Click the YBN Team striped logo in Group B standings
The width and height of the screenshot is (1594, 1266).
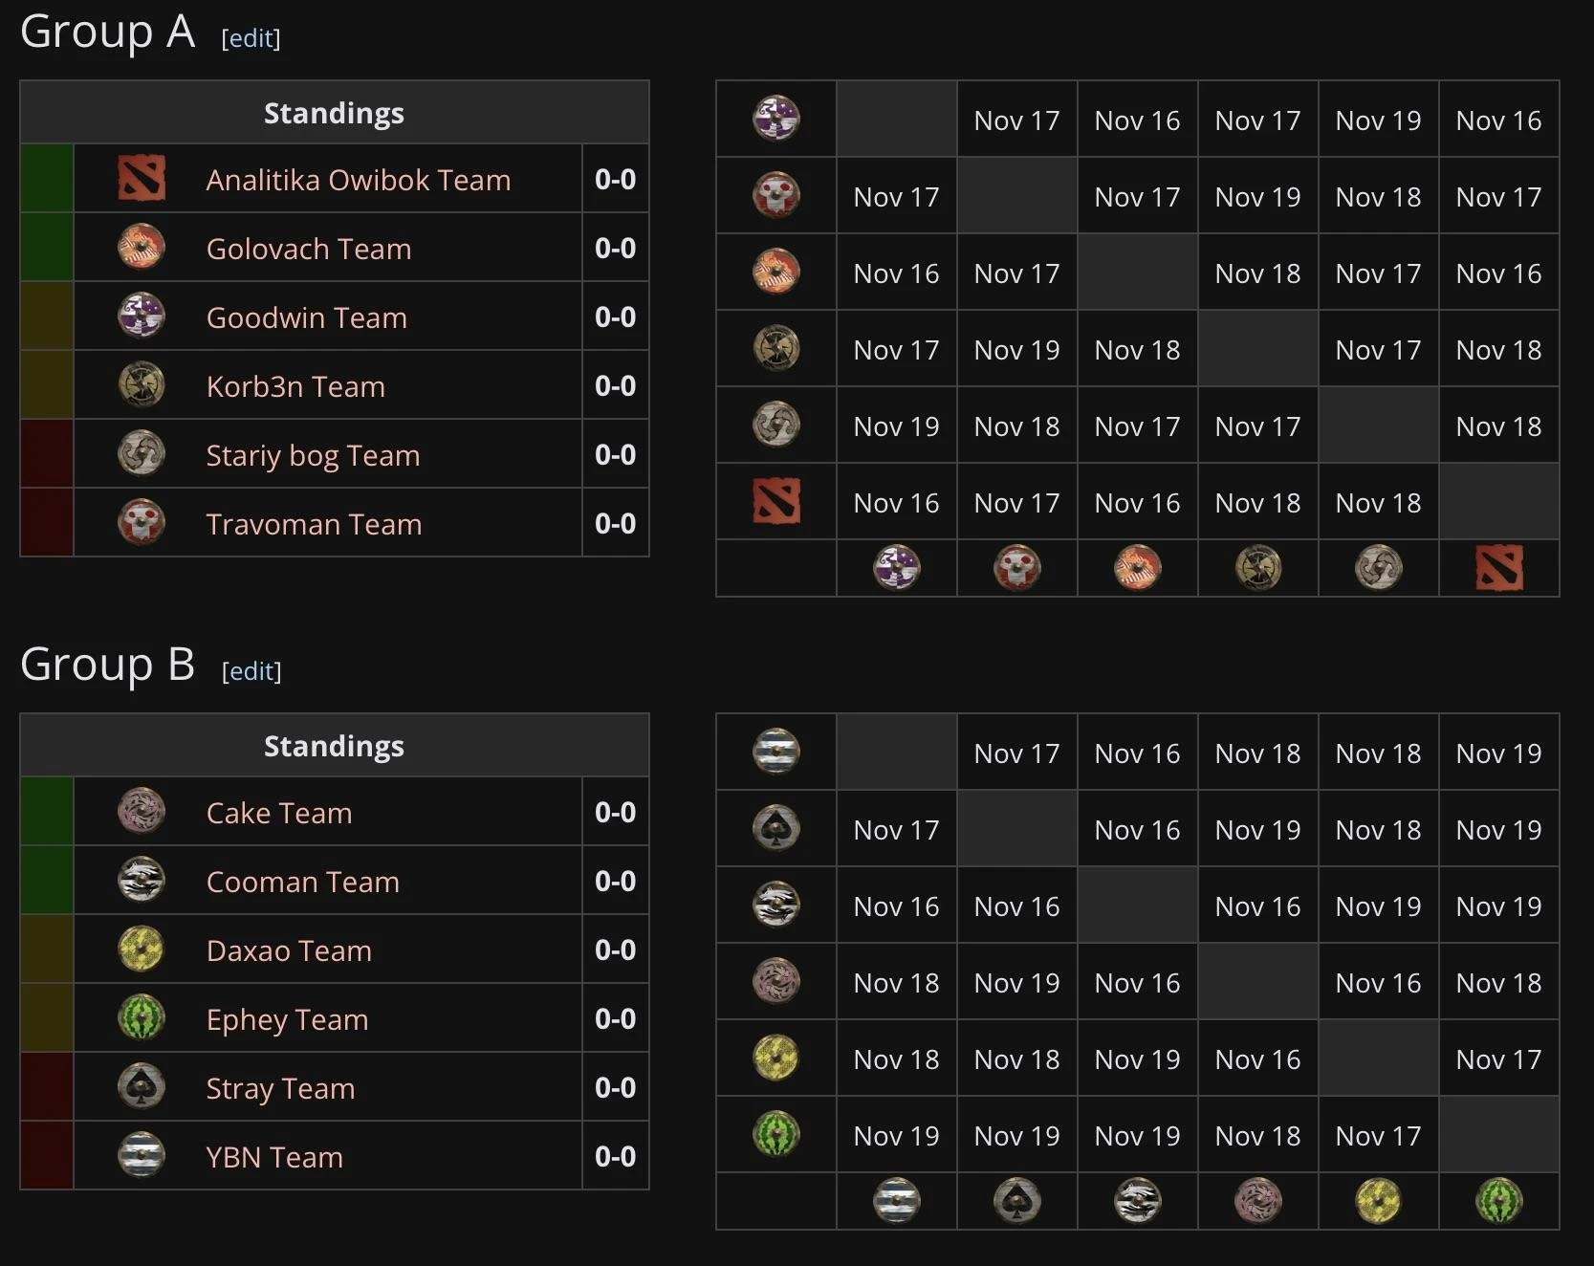coord(142,1156)
